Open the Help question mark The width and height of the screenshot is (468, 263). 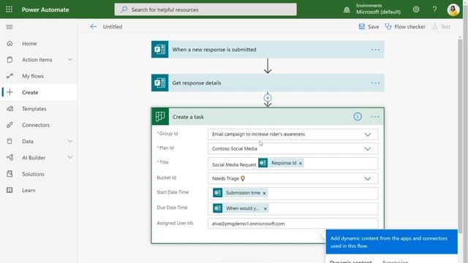point(434,9)
